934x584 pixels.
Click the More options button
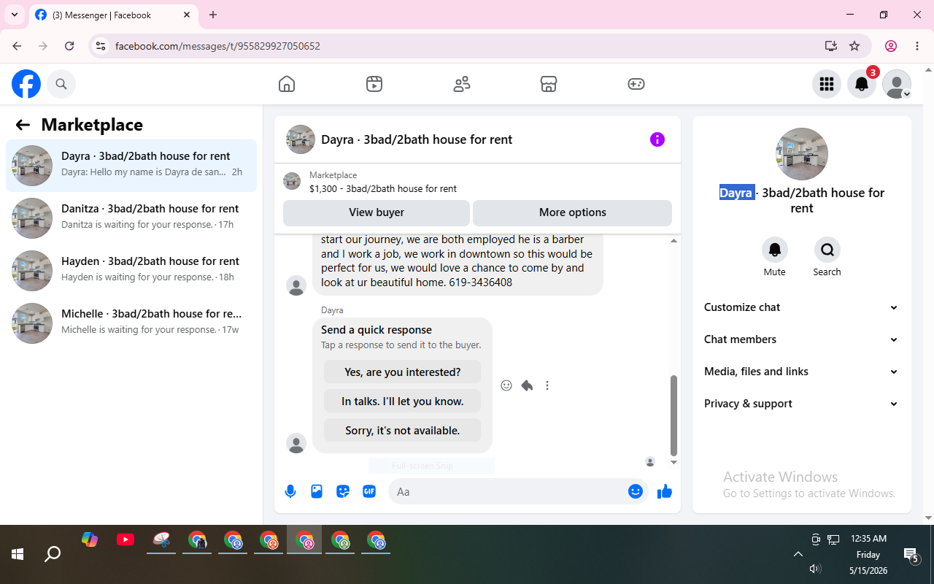(573, 212)
